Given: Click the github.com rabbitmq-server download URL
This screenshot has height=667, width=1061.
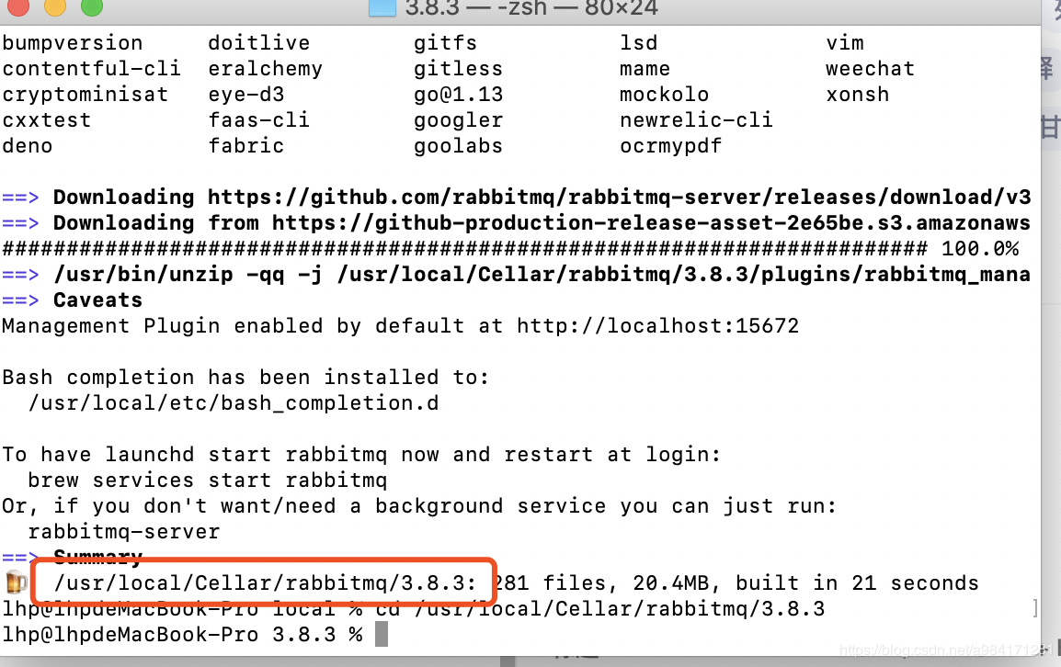Looking at the screenshot, I should [x=619, y=198].
